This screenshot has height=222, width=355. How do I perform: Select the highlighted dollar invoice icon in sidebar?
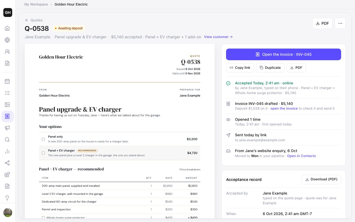[7, 116]
